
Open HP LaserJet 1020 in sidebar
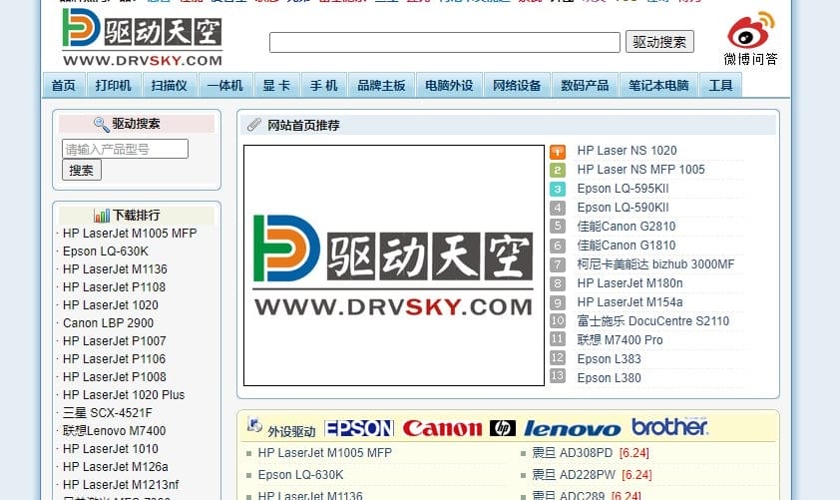click(x=111, y=305)
